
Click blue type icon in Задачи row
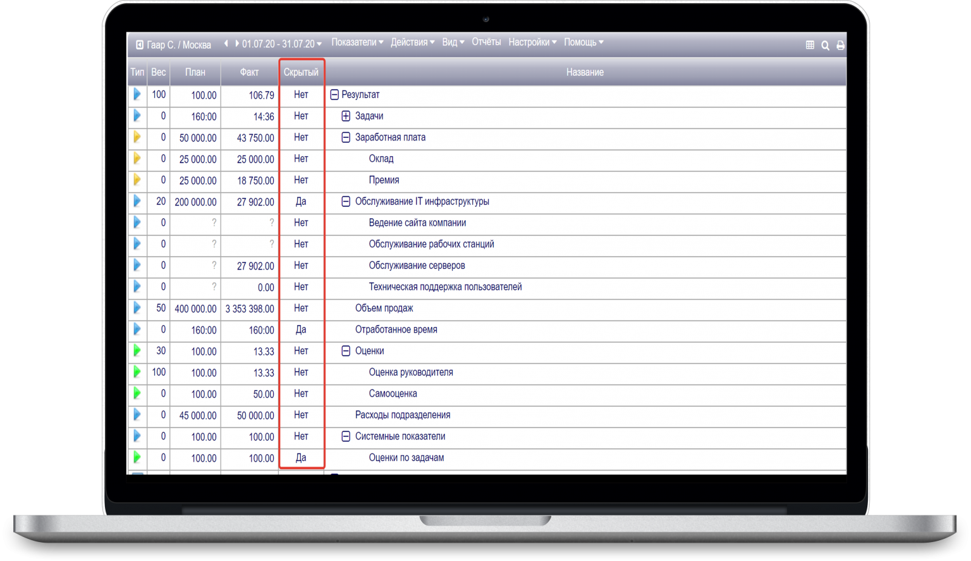pos(137,116)
